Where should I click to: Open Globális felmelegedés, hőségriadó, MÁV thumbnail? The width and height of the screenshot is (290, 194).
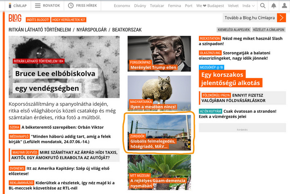[x=159, y=133]
